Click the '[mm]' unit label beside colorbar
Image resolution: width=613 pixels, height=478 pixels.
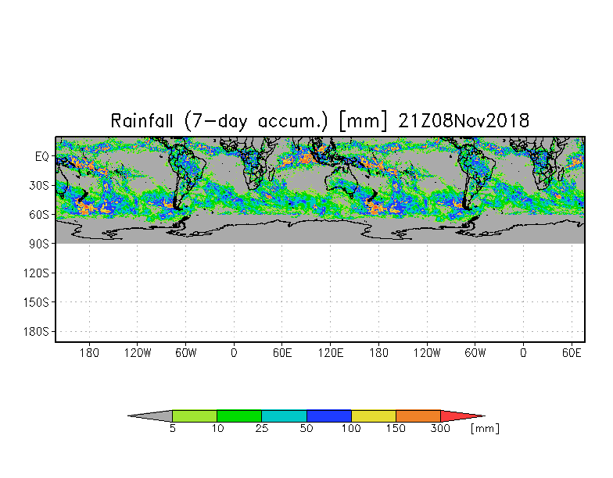tap(485, 429)
